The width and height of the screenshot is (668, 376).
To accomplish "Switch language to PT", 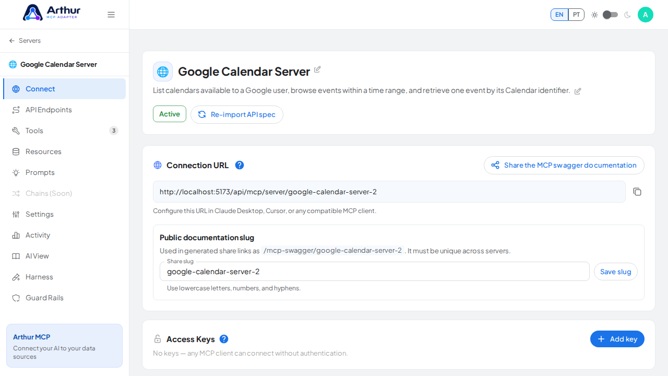I will pos(576,15).
